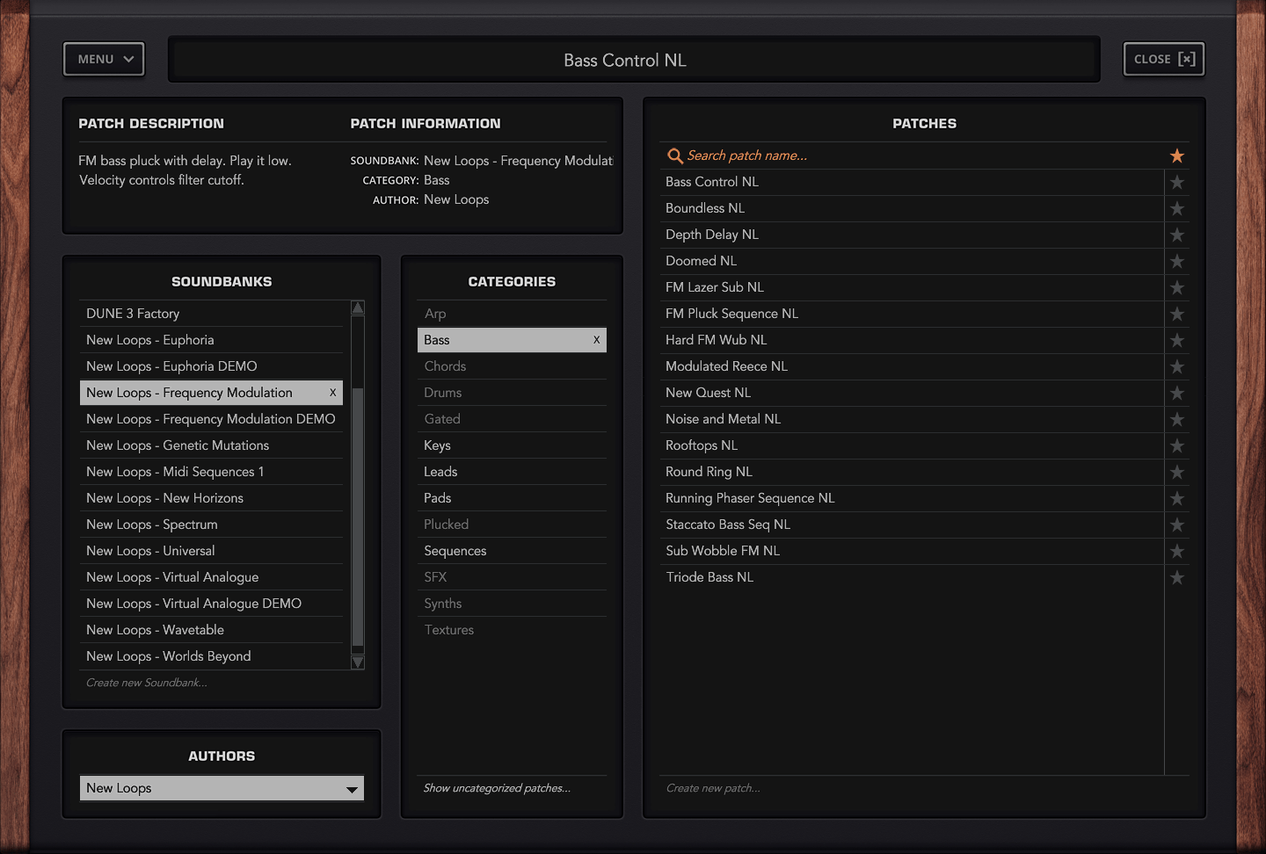This screenshot has width=1266, height=854.
Task: Open the Authors dropdown showing New Loops
Action: point(222,788)
